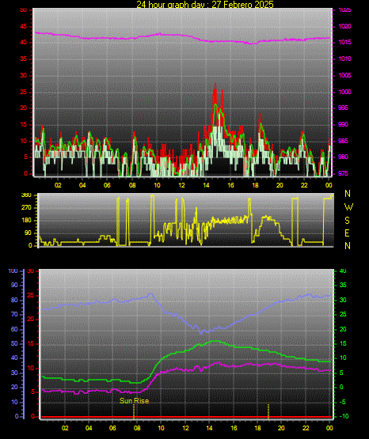This screenshot has width=369, height=439.
Task: Click the green 40 dew point axis value
Action: point(343,271)
